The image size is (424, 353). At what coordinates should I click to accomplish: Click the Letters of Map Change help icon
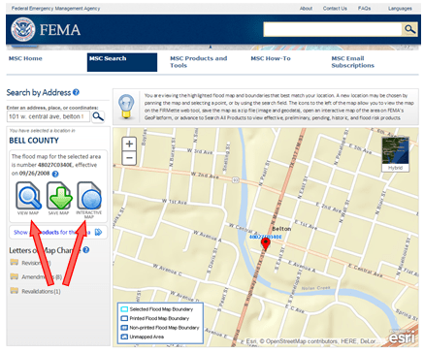coord(85,250)
